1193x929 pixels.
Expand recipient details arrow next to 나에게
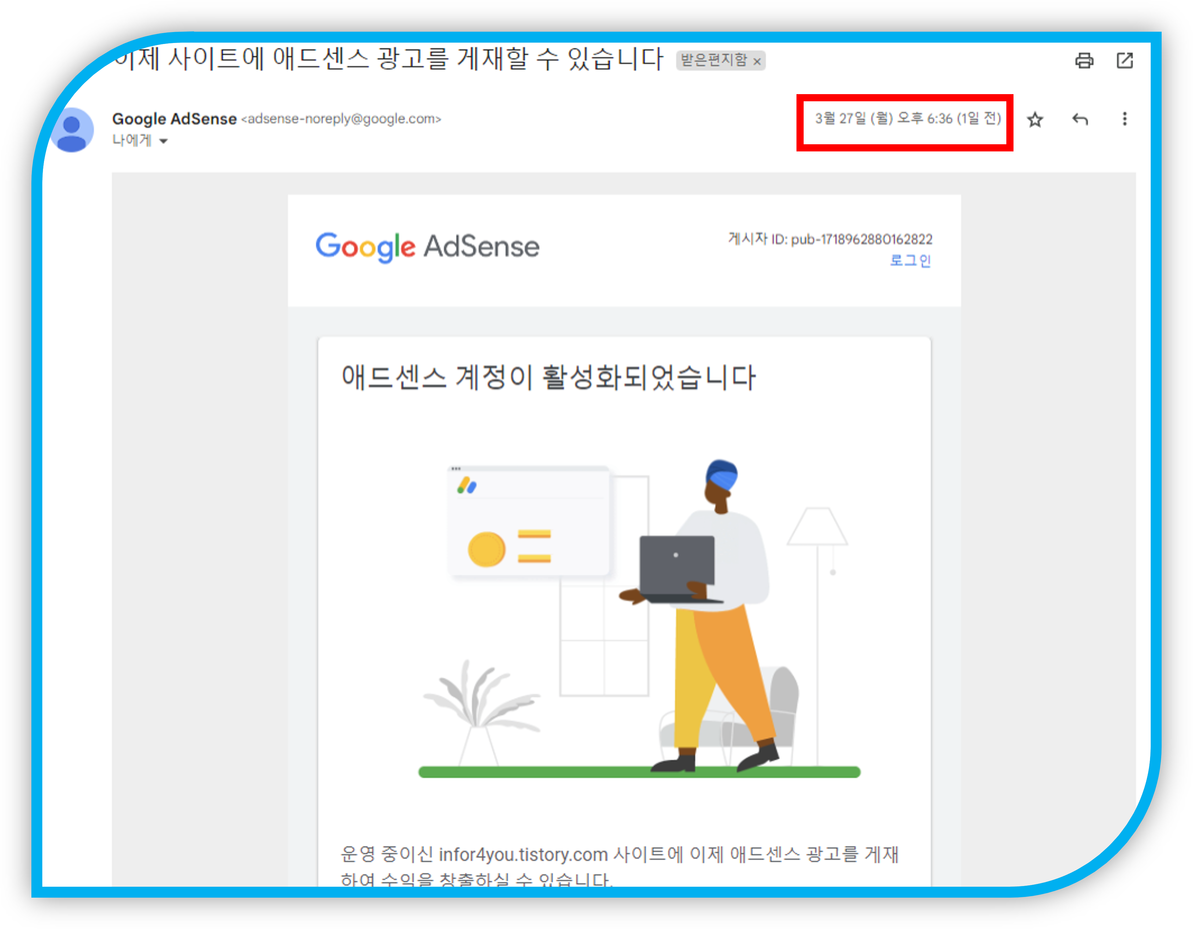[x=163, y=142]
